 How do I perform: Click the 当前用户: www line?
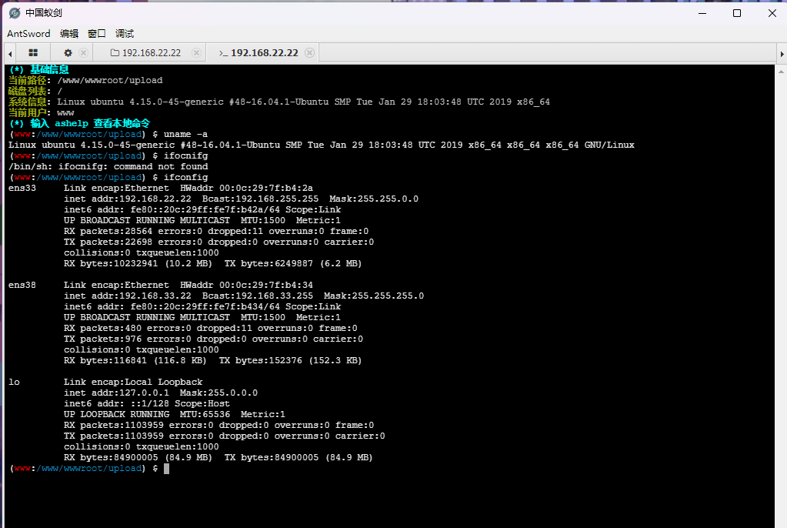point(41,112)
